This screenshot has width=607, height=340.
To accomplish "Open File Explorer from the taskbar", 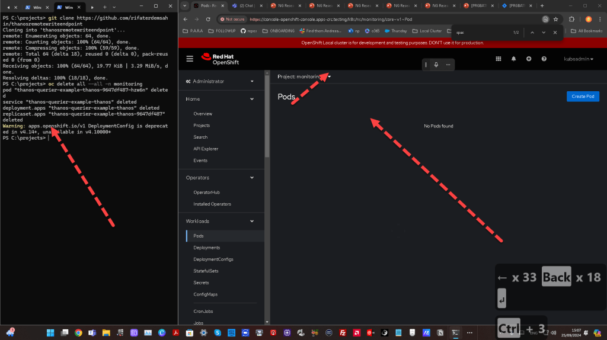I will 106,333.
